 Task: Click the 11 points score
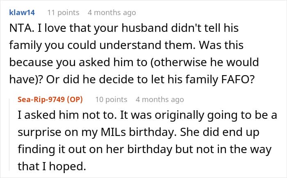[63, 13]
